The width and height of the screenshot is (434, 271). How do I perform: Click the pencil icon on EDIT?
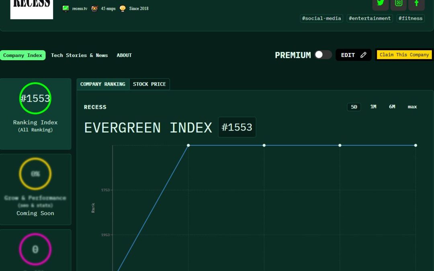point(363,55)
